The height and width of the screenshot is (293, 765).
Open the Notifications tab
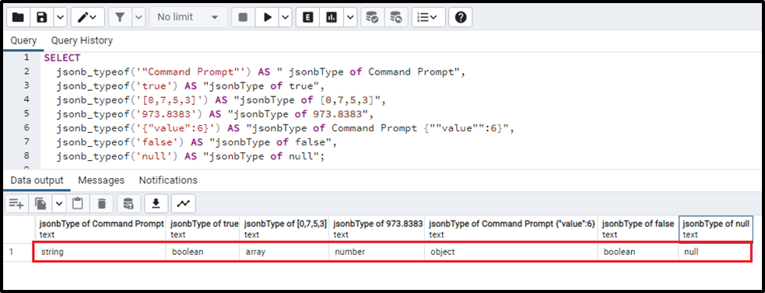(x=168, y=180)
